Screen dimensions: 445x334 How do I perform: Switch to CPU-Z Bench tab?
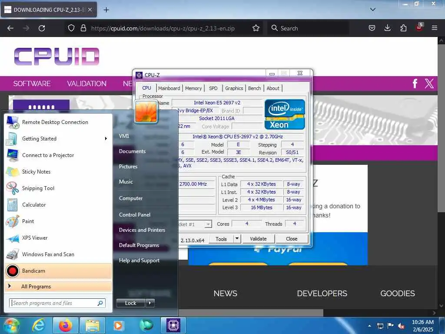(255, 88)
